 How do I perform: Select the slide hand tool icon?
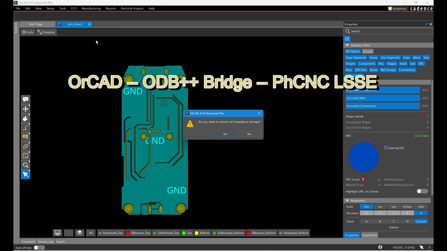[x=25, y=119]
